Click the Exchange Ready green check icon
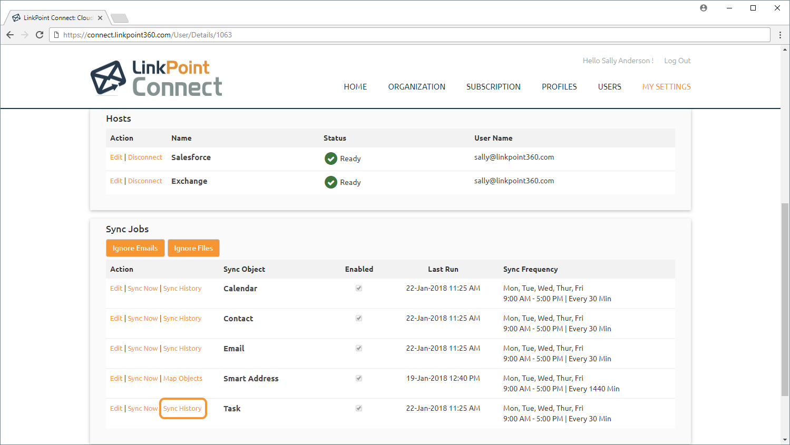 (x=331, y=182)
